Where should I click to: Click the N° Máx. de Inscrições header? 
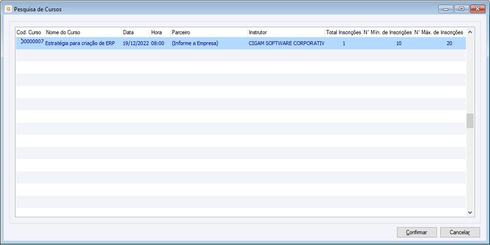point(439,32)
